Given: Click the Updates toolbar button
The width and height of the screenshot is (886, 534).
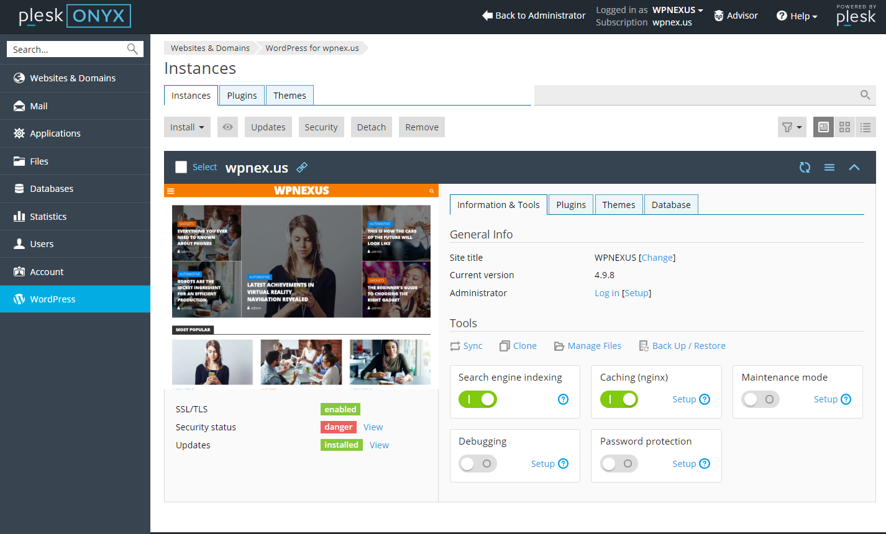Looking at the screenshot, I should tap(268, 127).
